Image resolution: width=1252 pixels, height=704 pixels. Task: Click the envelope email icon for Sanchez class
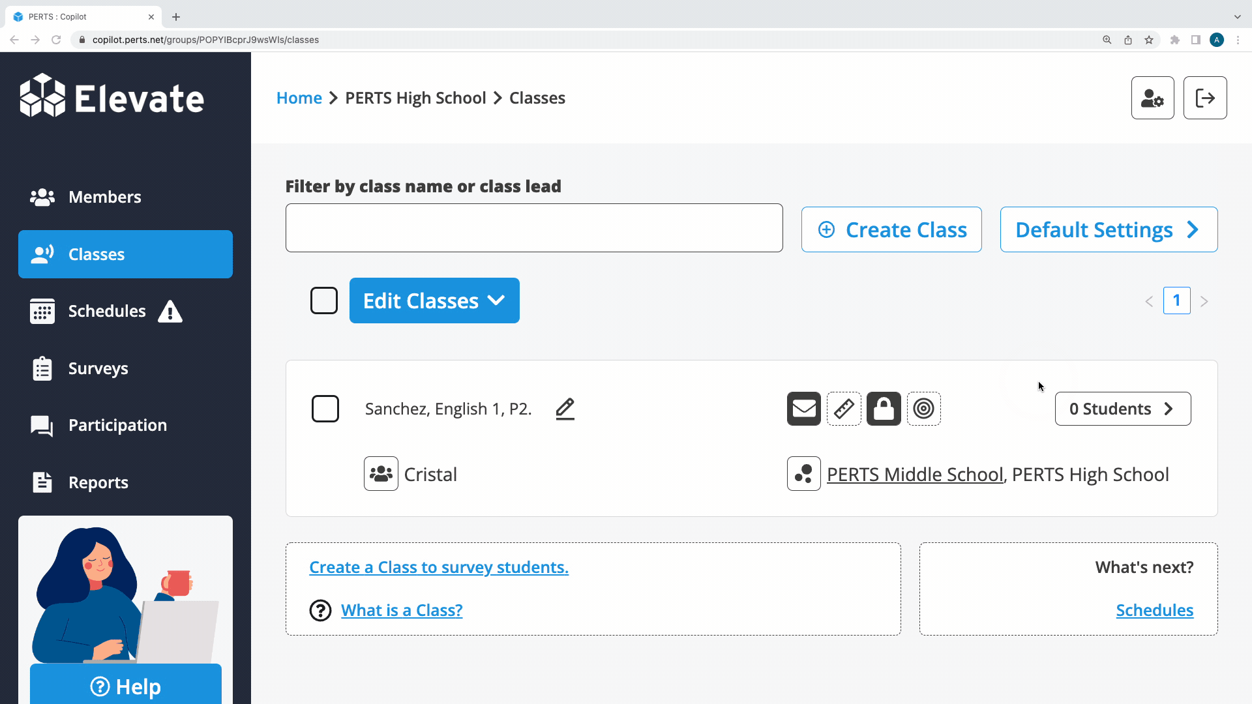(803, 409)
